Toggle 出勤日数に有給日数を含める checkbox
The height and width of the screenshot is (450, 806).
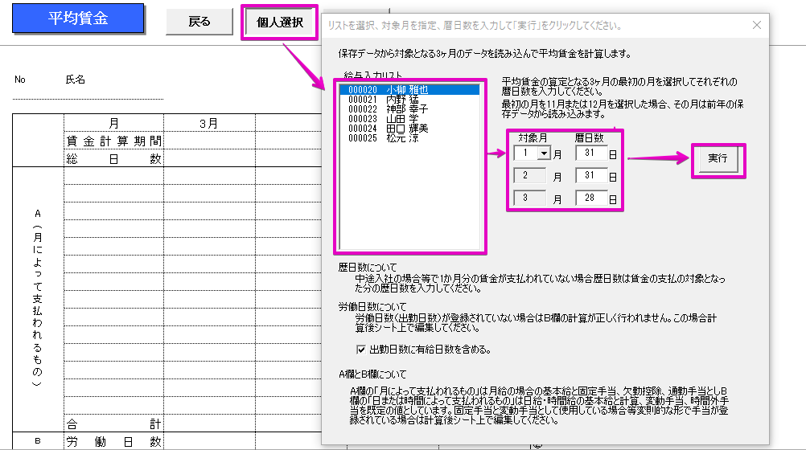[x=361, y=350]
